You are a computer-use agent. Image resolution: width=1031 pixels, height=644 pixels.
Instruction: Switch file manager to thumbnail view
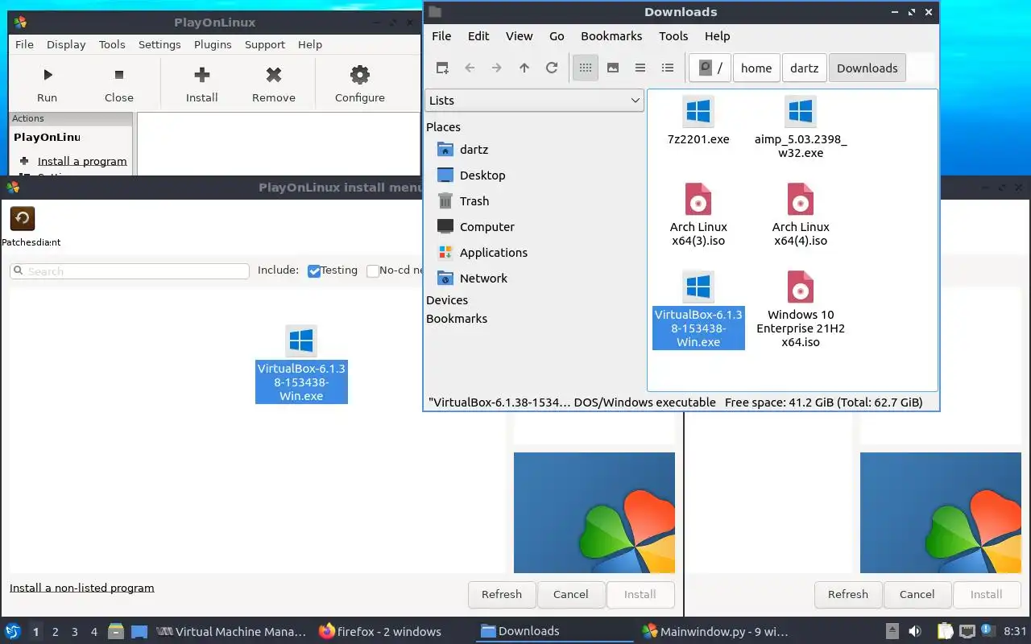click(613, 68)
